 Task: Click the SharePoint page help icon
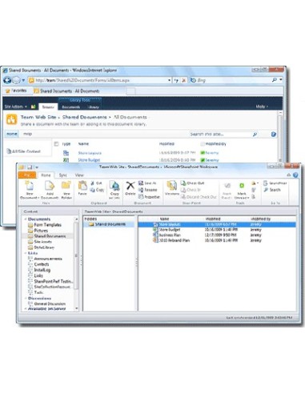click(274, 135)
